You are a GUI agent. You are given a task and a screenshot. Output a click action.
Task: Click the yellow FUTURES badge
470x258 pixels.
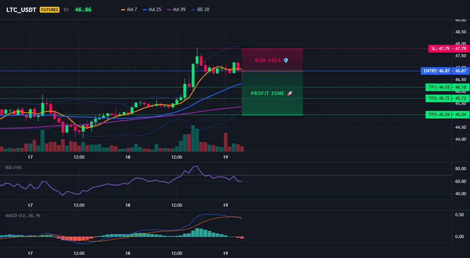pos(50,10)
